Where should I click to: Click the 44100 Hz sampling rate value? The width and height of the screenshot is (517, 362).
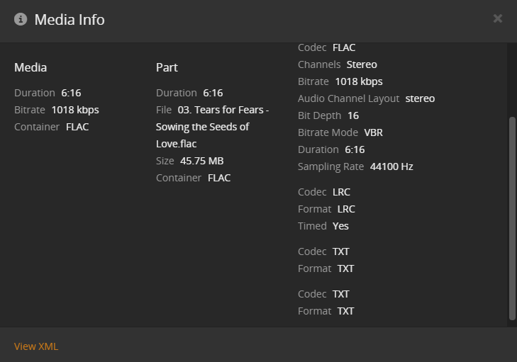(x=391, y=166)
